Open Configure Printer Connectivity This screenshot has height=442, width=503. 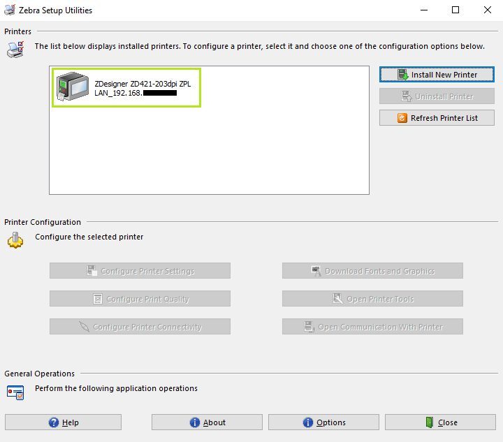coord(140,327)
